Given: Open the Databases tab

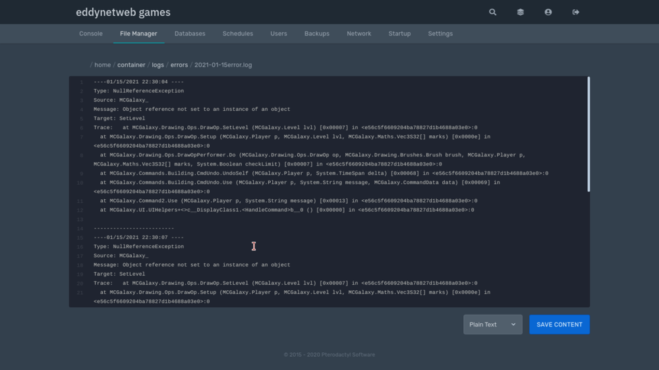Looking at the screenshot, I should (190, 34).
